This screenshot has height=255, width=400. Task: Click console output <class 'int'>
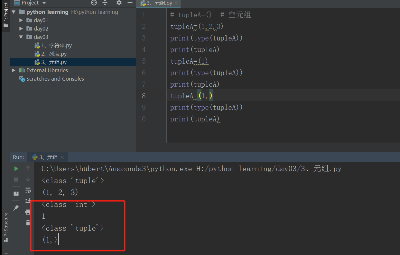pyautogui.click(x=69, y=204)
